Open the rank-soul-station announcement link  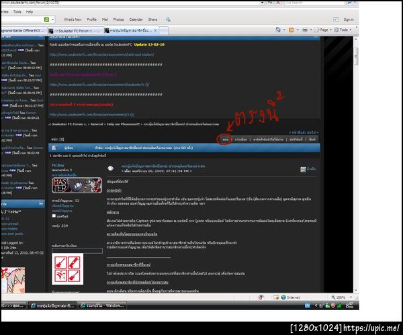coord(102,54)
